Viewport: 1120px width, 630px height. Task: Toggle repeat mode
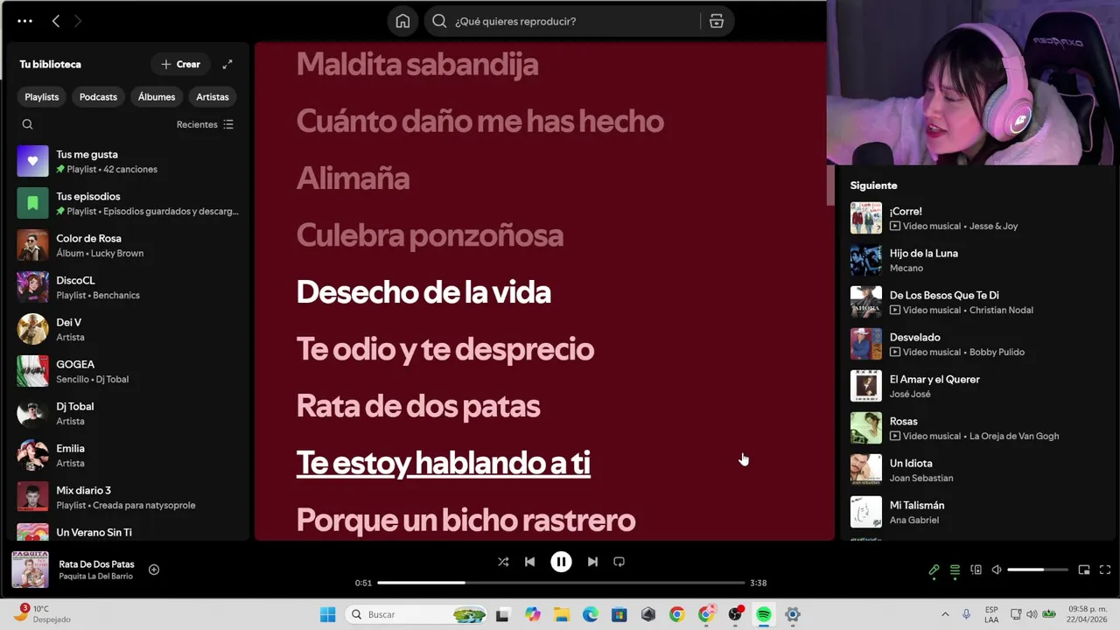click(x=619, y=562)
